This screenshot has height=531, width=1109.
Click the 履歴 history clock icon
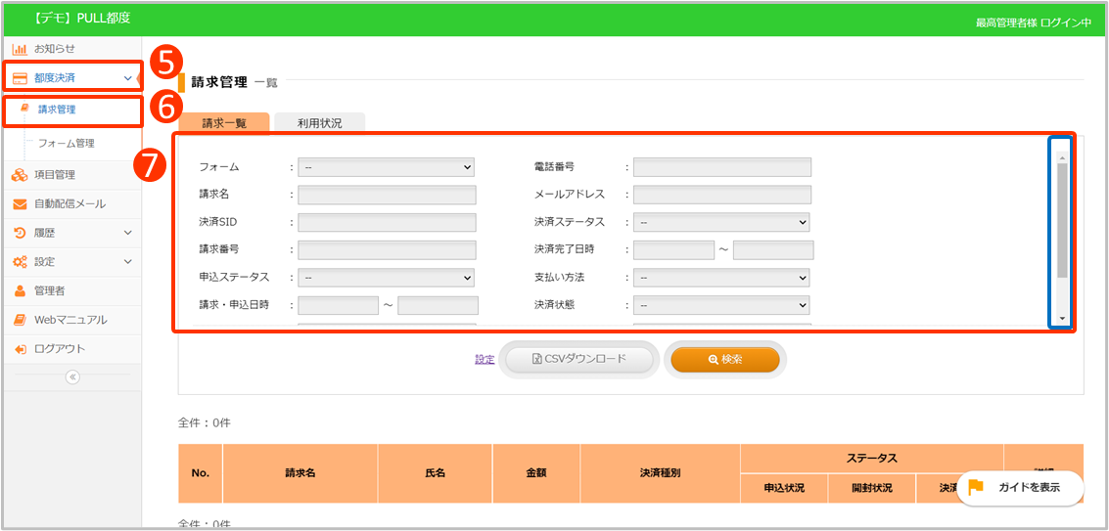pyautogui.click(x=20, y=233)
